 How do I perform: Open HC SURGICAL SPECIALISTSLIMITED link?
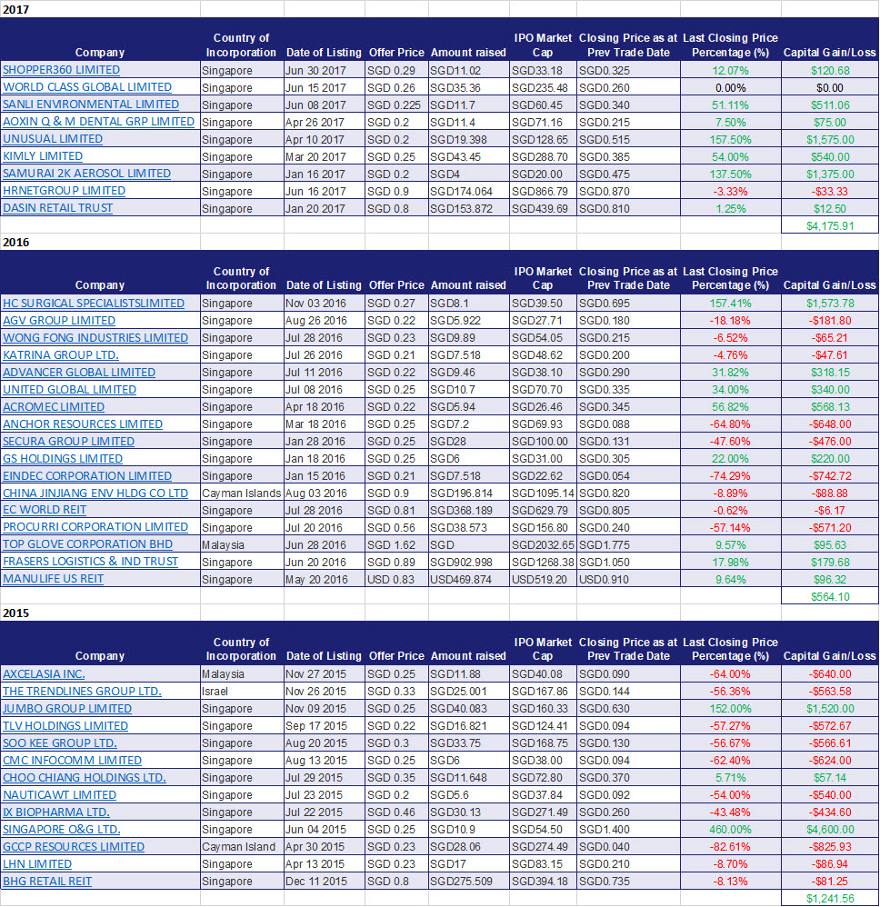(x=94, y=304)
